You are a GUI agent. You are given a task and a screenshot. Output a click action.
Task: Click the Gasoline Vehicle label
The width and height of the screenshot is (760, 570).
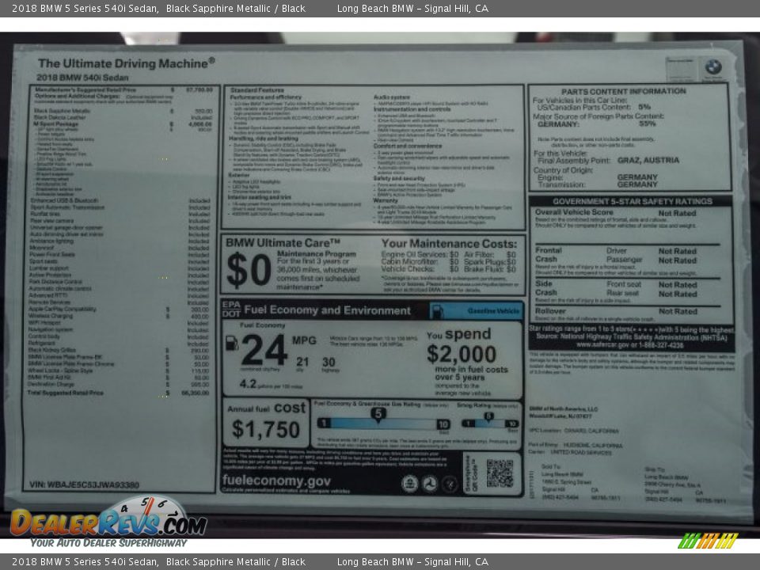click(492, 311)
